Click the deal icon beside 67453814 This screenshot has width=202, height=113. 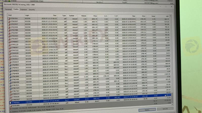click(10, 62)
